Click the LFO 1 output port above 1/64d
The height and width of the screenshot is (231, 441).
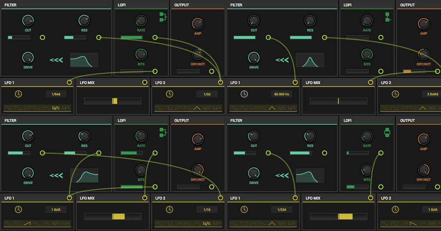69,82
